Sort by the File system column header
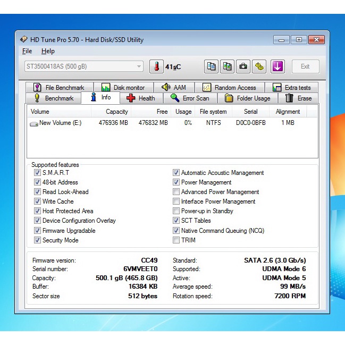Screen dimensions: 345x345 pos(213,112)
